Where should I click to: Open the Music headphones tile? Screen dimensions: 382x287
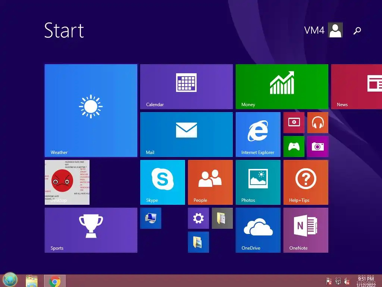(x=318, y=123)
